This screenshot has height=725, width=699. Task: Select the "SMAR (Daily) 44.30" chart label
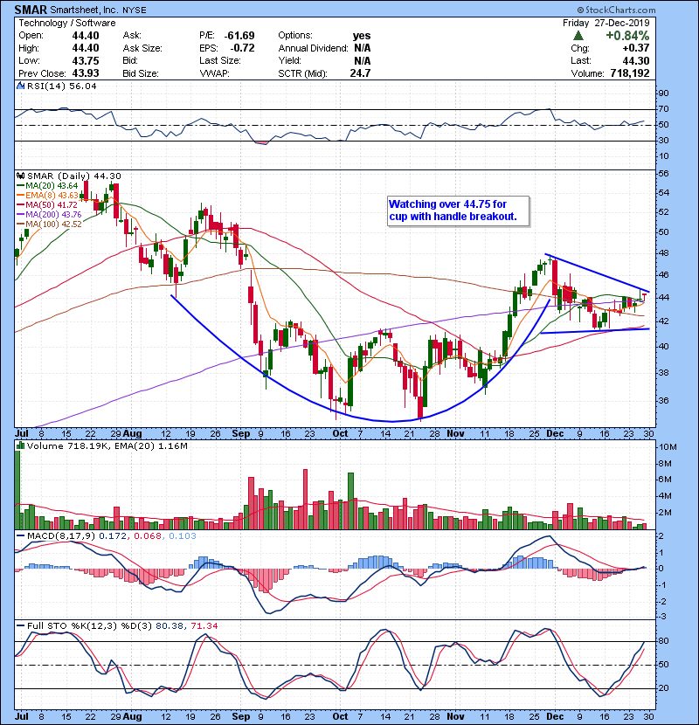pos(74,176)
